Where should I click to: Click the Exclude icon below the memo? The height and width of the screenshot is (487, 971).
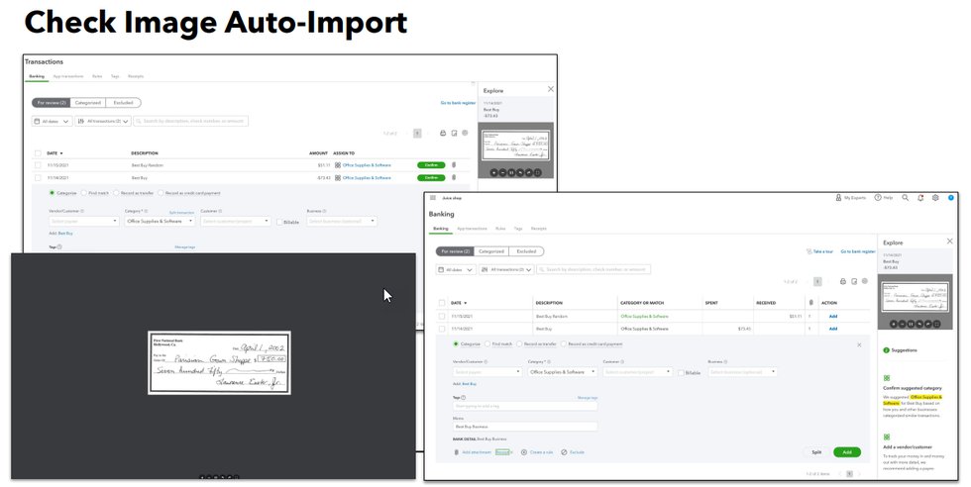tap(563, 451)
